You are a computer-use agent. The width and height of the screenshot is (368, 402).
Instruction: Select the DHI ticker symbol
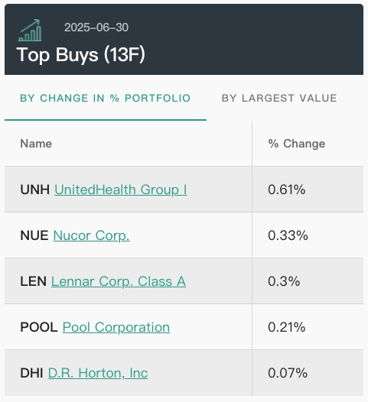(31, 373)
